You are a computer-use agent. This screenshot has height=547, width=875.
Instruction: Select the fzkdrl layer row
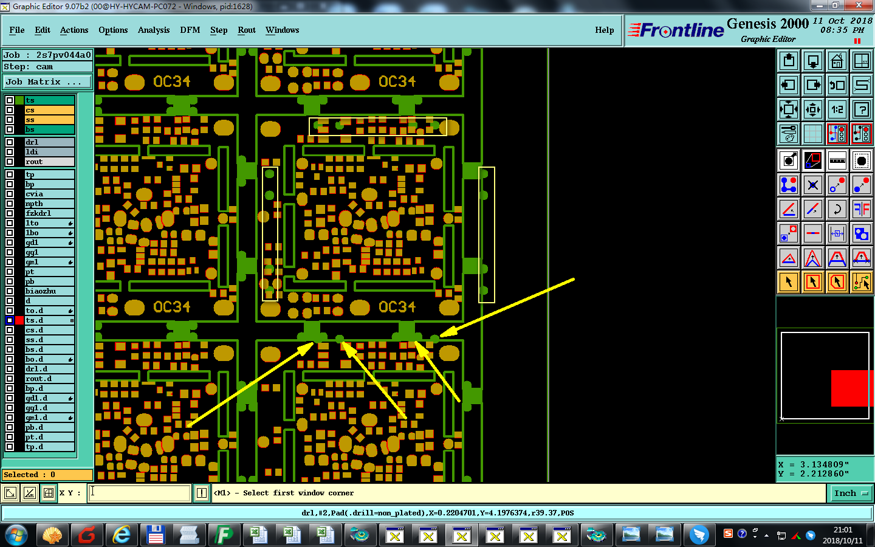click(x=49, y=213)
